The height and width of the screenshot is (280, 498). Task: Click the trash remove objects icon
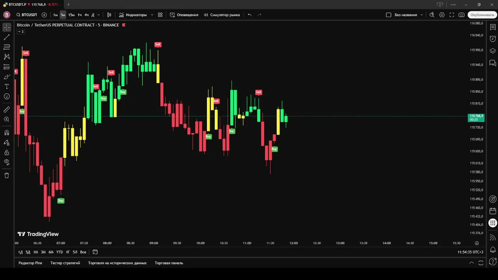pos(7,175)
